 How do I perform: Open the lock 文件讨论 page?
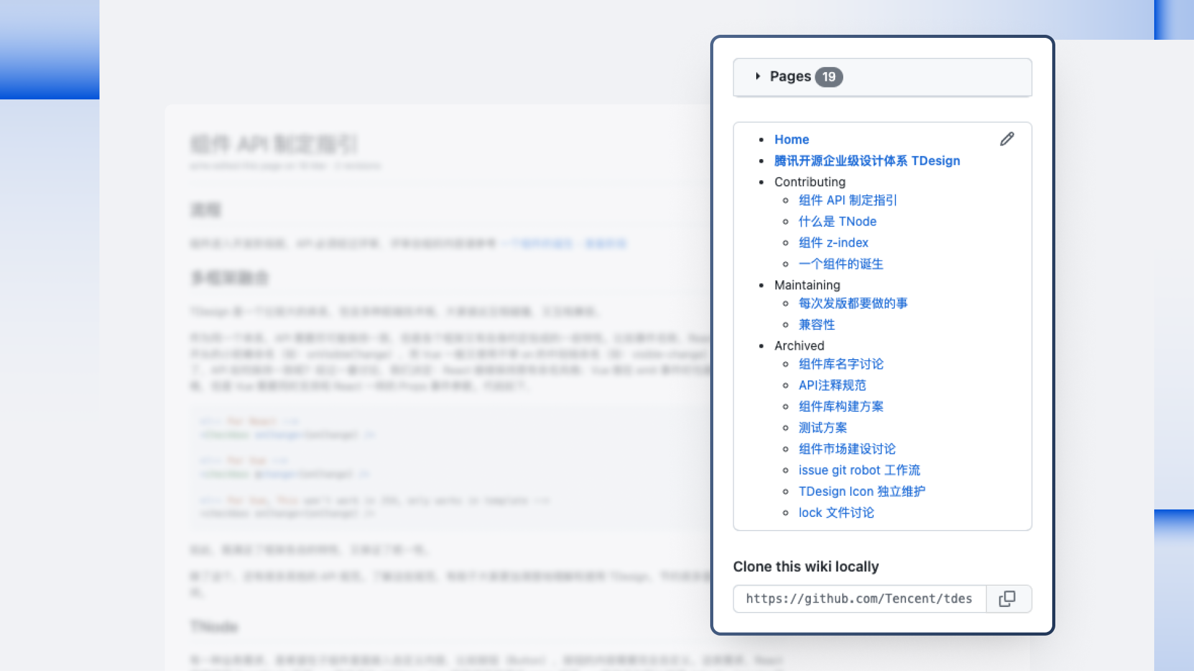(x=836, y=513)
